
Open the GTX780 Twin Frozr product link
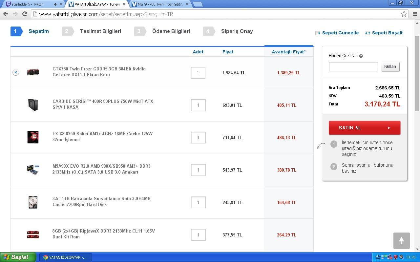(x=99, y=72)
